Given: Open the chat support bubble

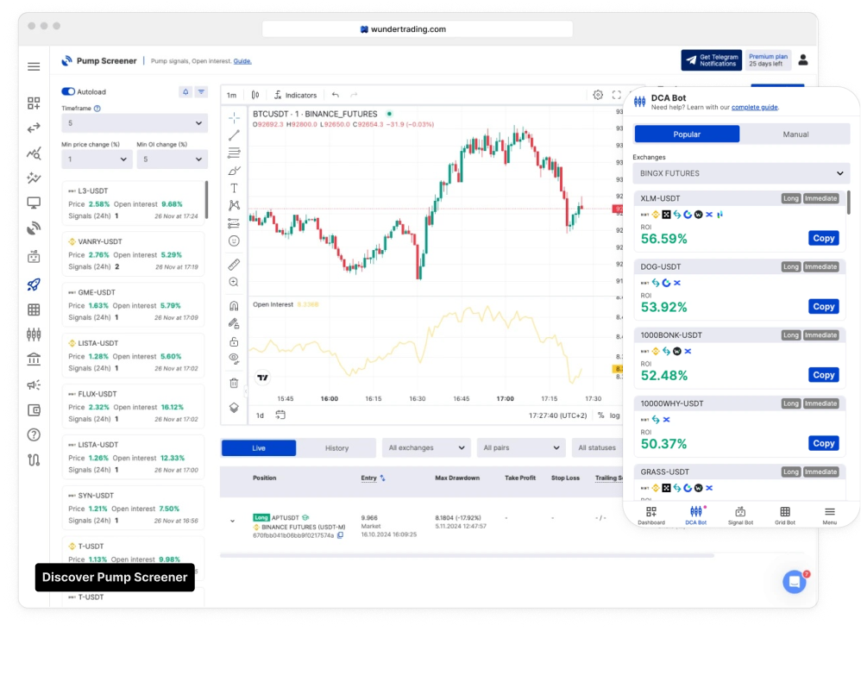Looking at the screenshot, I should 795,582.
